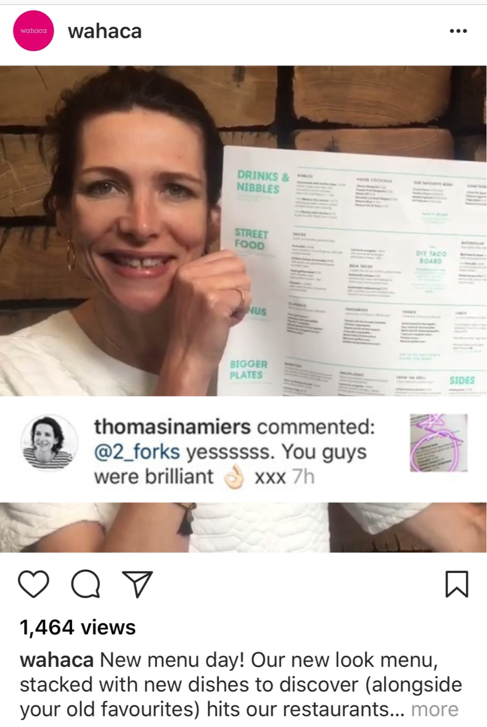
Task: Open three-dot options menu
Action: tap(458, 31)
